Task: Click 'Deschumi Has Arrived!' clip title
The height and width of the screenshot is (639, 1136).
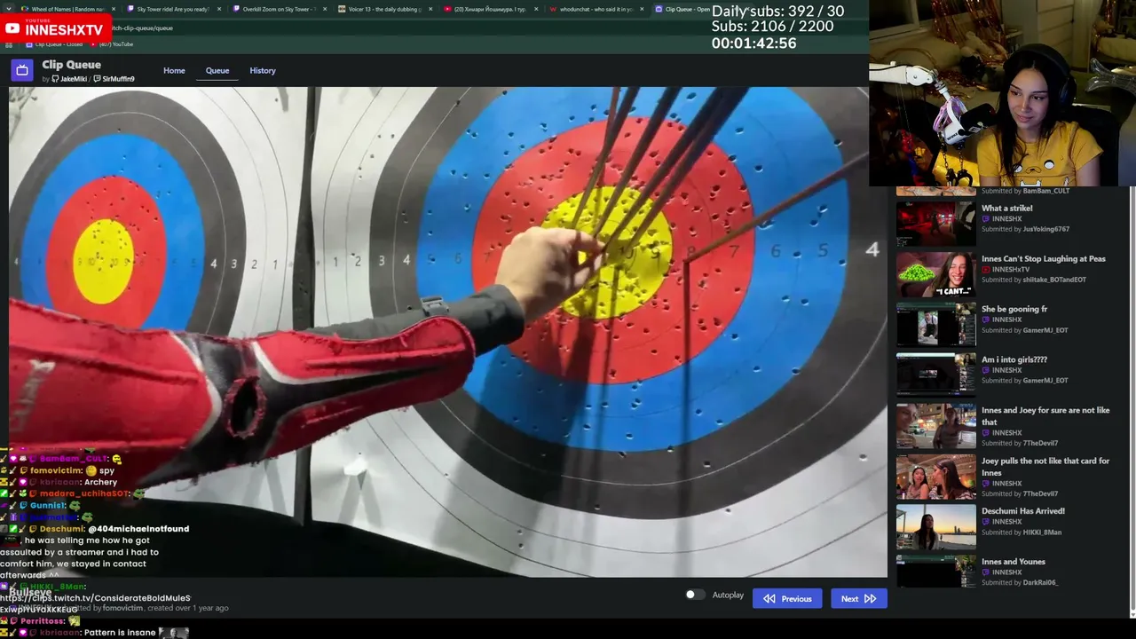Action: coord(1023,511)
